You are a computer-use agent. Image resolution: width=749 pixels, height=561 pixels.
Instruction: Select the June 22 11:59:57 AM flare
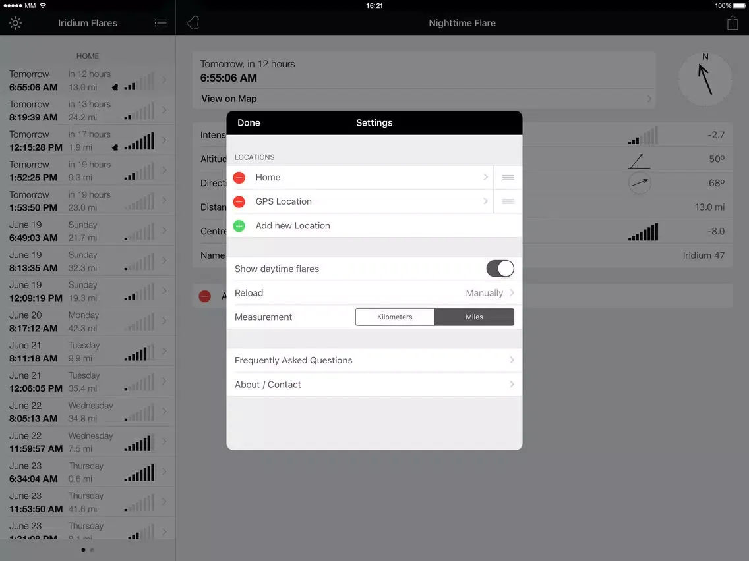[x=88, y=442]
